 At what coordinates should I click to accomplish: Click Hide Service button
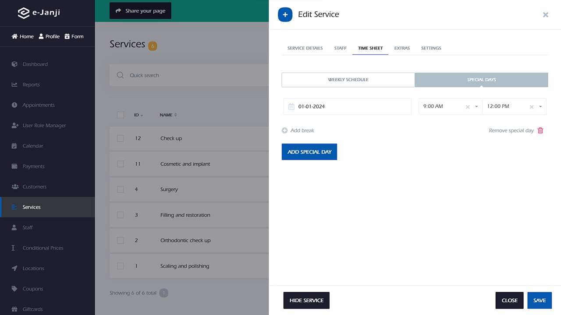pyautogui.click(x=306, y=301)
